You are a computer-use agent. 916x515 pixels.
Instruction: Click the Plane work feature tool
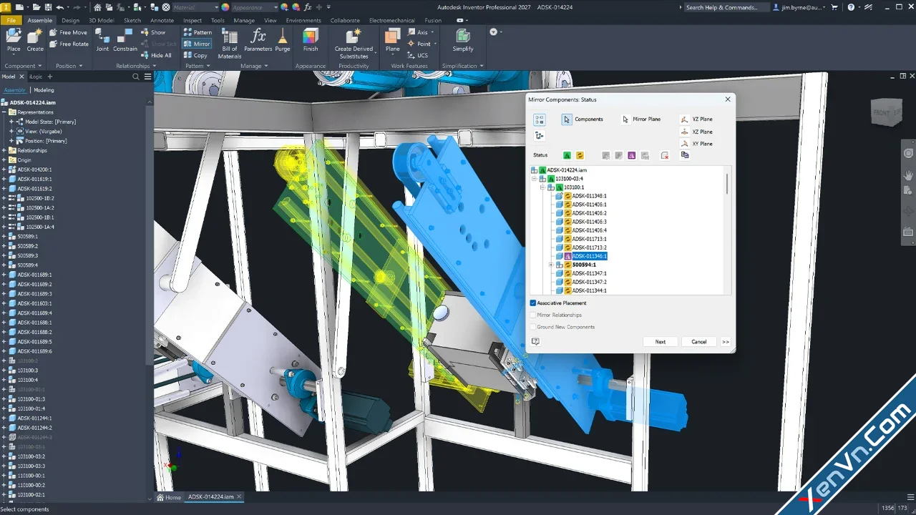coord(392,41)
